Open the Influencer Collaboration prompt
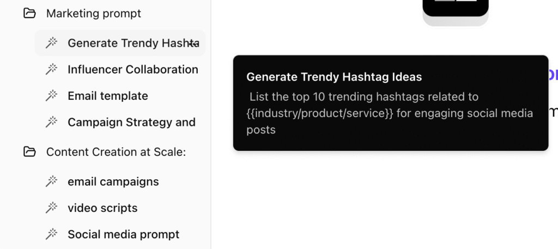Screen dimensions: 558x249 (x=133, y=69)
